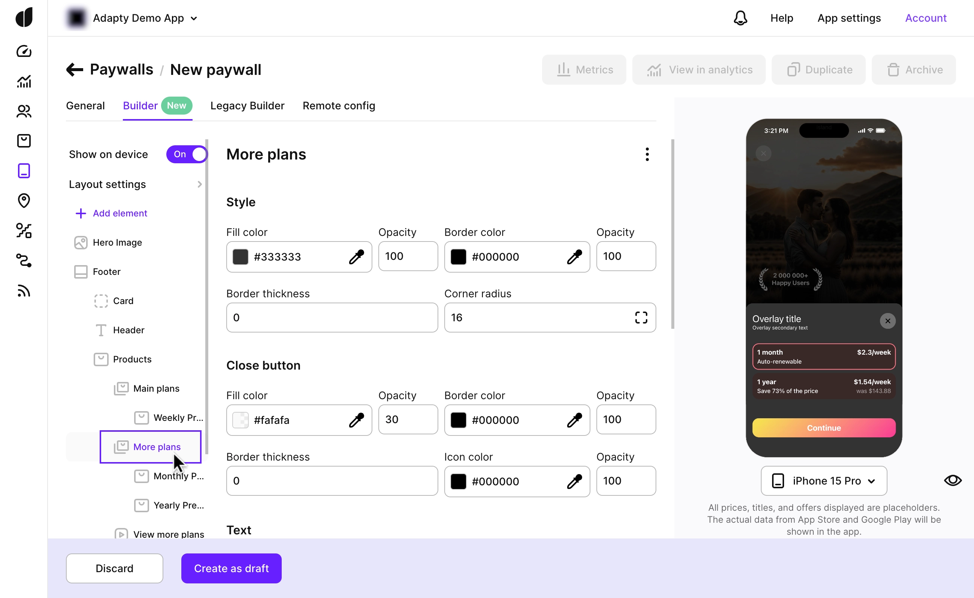Click the #333333 fill color swatch

[x=240, y=256]
